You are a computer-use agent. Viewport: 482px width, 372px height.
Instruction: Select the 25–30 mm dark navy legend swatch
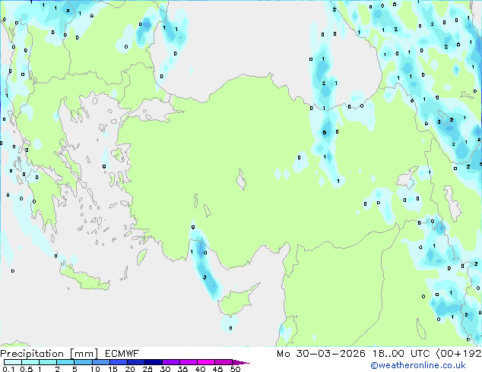154,362
